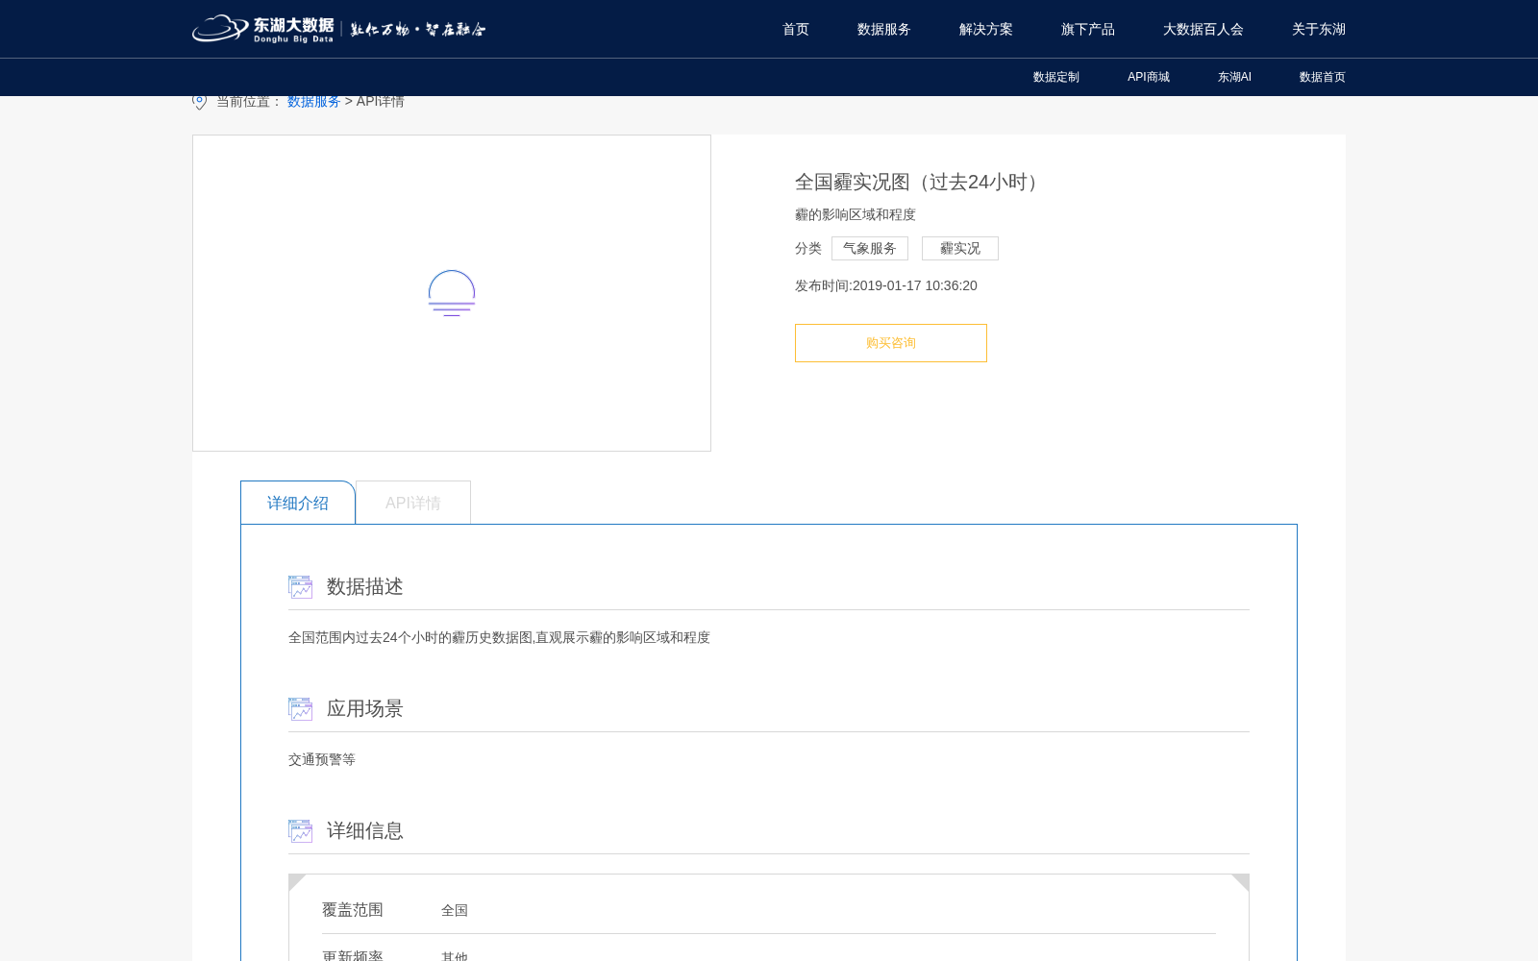Screen dimensions: 1538x961
Task: Click the API详情 text in the breadcrumb
Action: pyautogui.click(x=381, y=101)
